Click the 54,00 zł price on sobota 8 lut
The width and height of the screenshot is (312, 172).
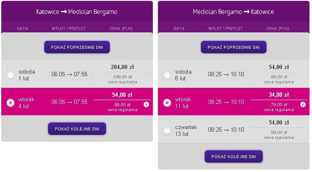point(279,67)
